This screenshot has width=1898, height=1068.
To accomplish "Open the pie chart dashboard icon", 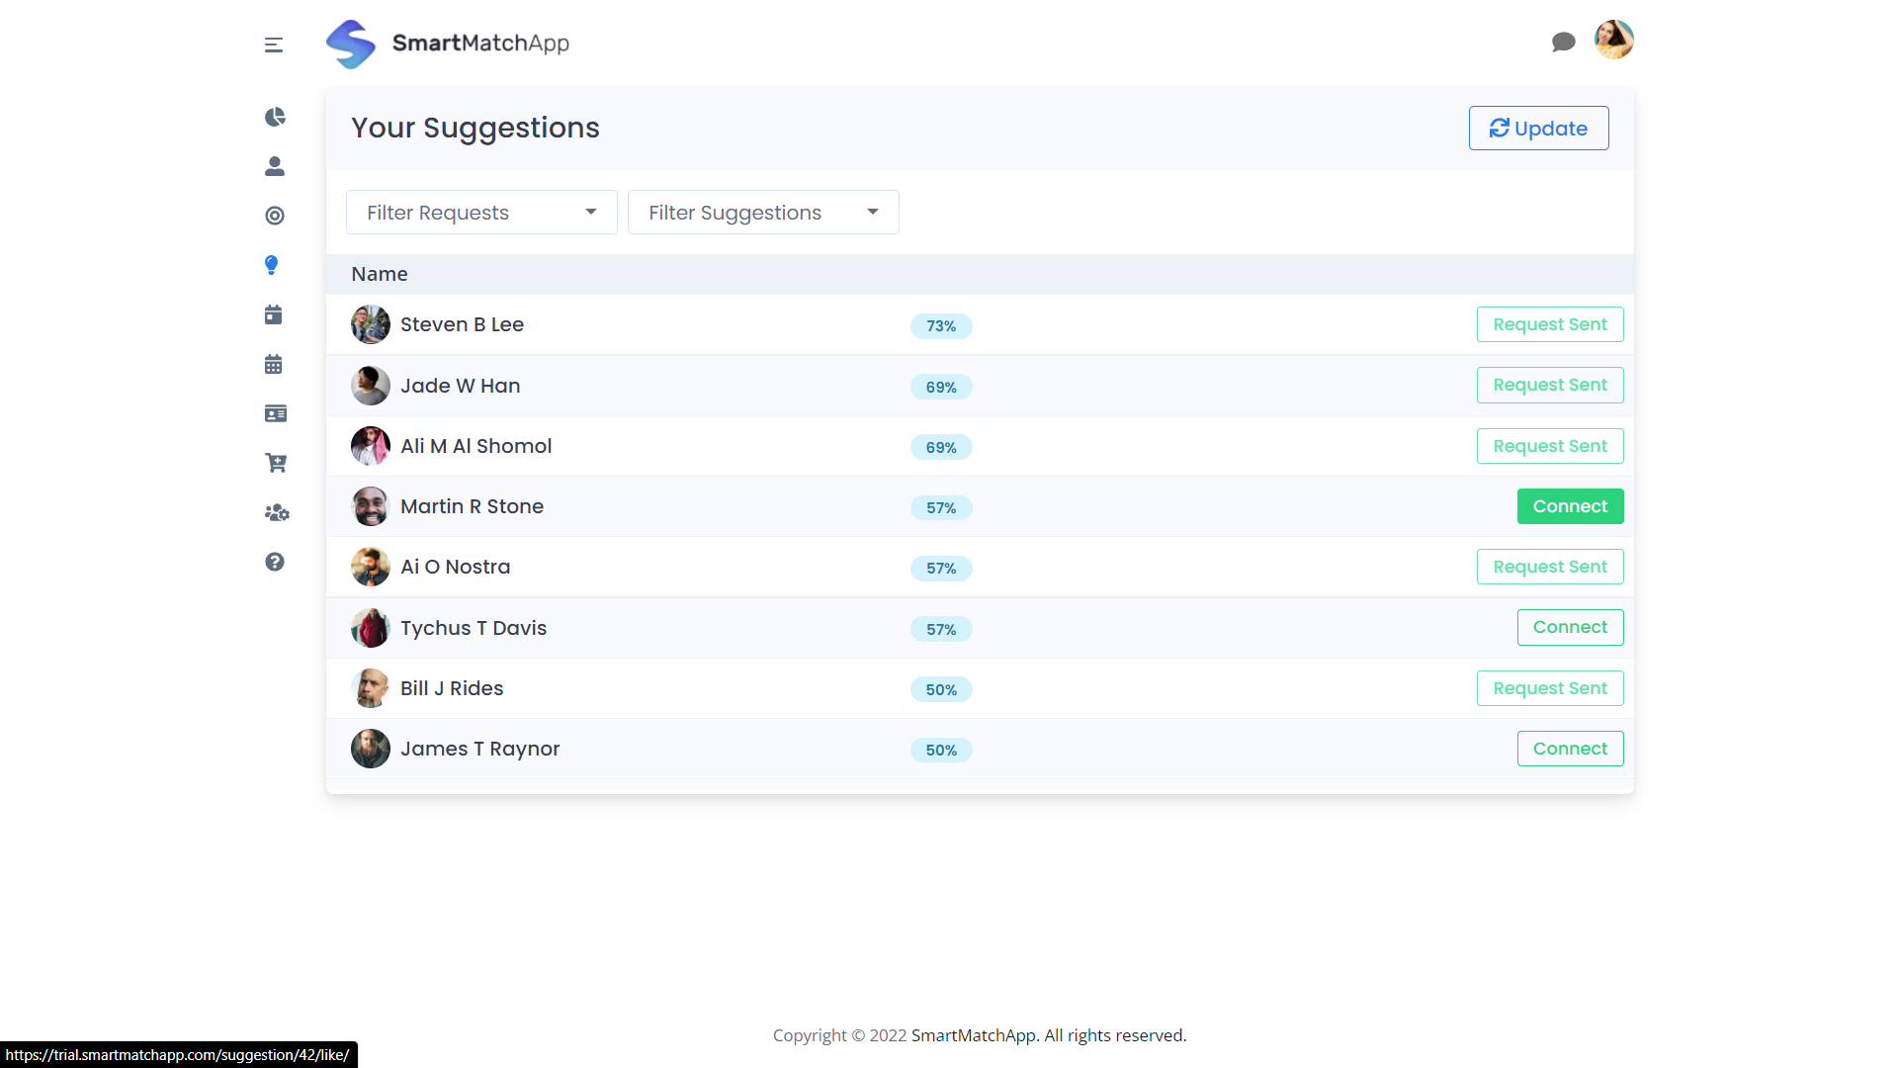I will tap(275, 117).
